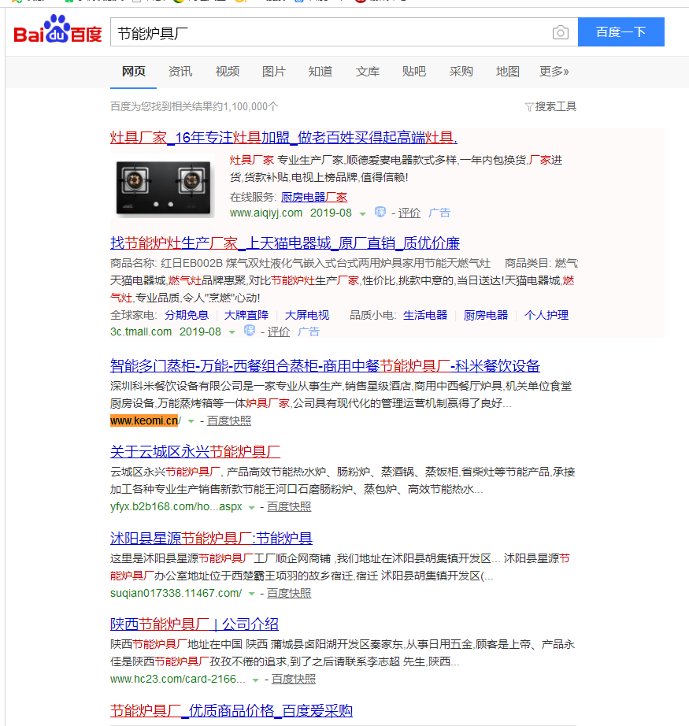The height and width of the screenshot is (726, 689).
Task: Click the 广告 label of tmall result
Action: [309, 332]
